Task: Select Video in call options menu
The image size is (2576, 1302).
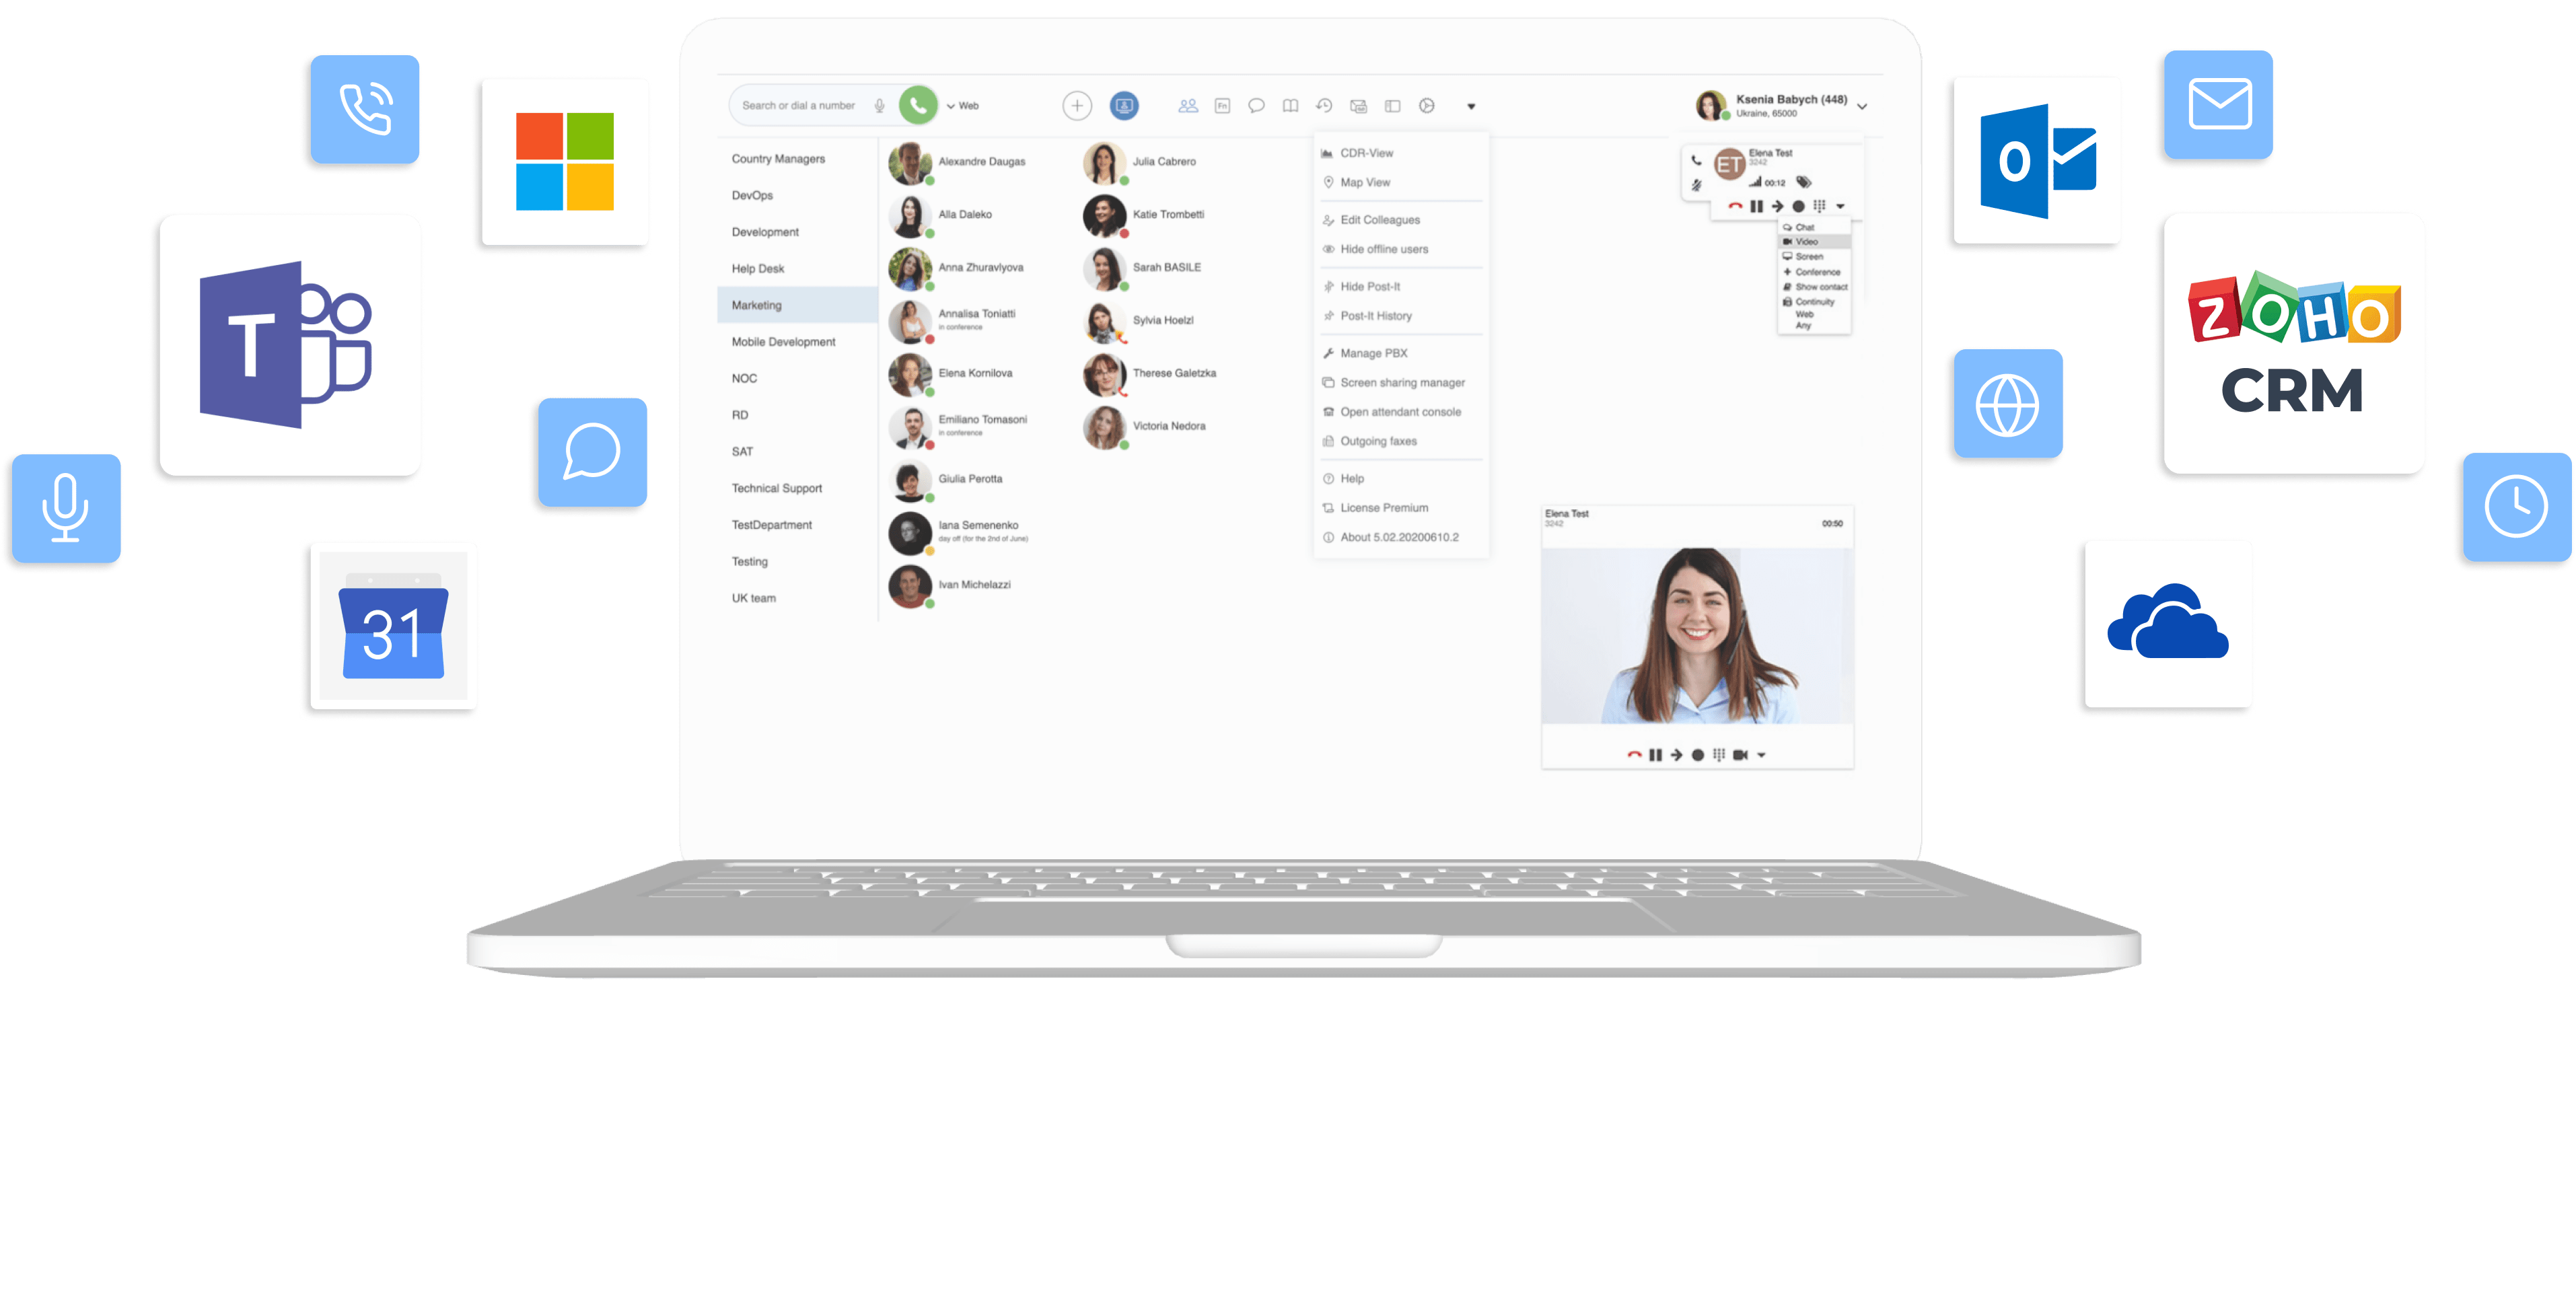Action: pos(1814,241)
